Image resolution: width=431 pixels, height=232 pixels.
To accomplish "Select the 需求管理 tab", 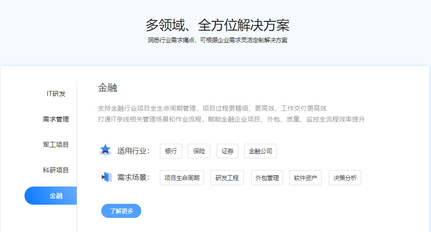I will coord(56,119).
